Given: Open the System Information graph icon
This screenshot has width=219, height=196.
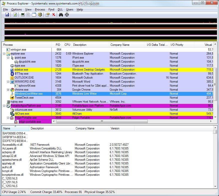Looking at the screenshot, I should click(23, 15).
